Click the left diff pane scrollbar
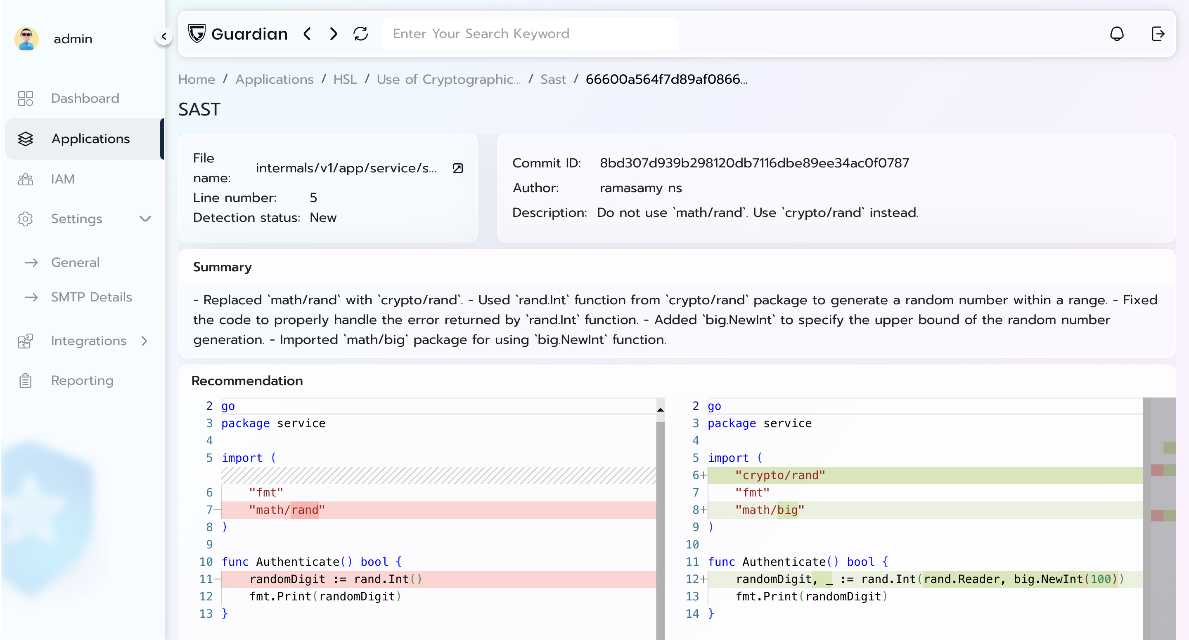The width and height of the screenshot is (1189, 640). 660,530
